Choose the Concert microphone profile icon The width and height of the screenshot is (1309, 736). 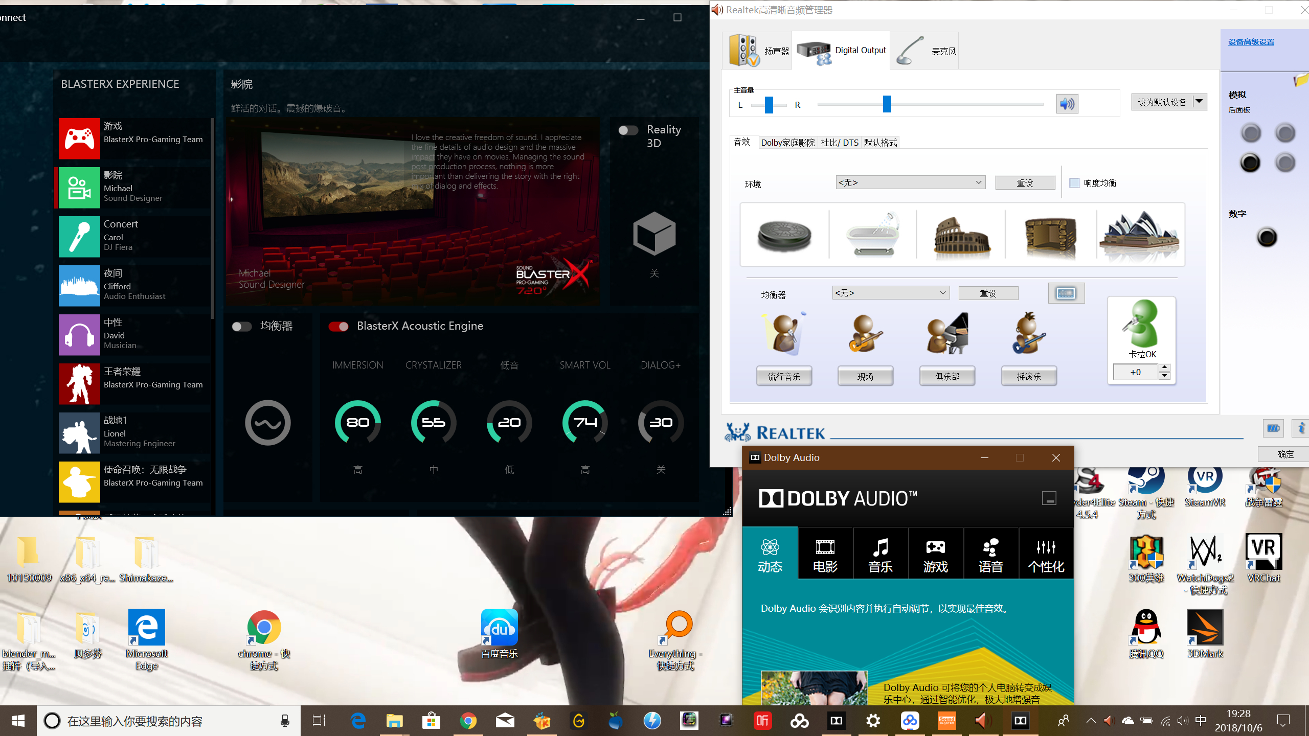coord(79,237)
